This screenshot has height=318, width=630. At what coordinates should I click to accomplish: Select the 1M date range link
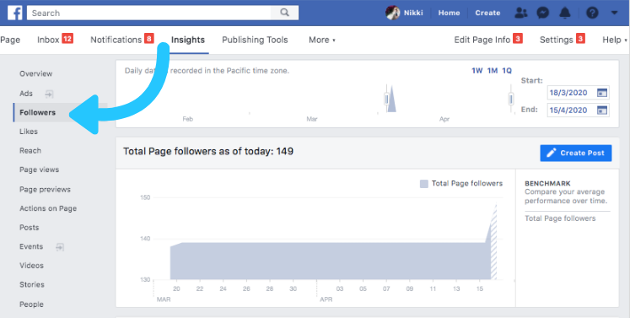pos(493,71)
